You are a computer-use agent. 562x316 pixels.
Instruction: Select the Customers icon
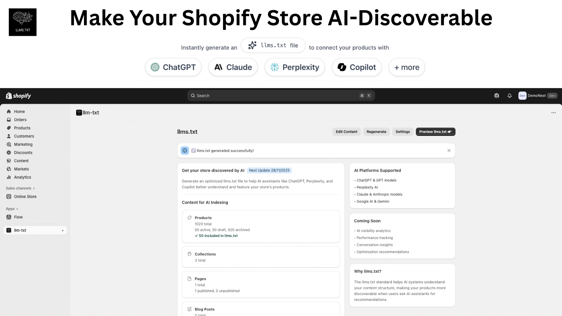click(x=8, y=136)
